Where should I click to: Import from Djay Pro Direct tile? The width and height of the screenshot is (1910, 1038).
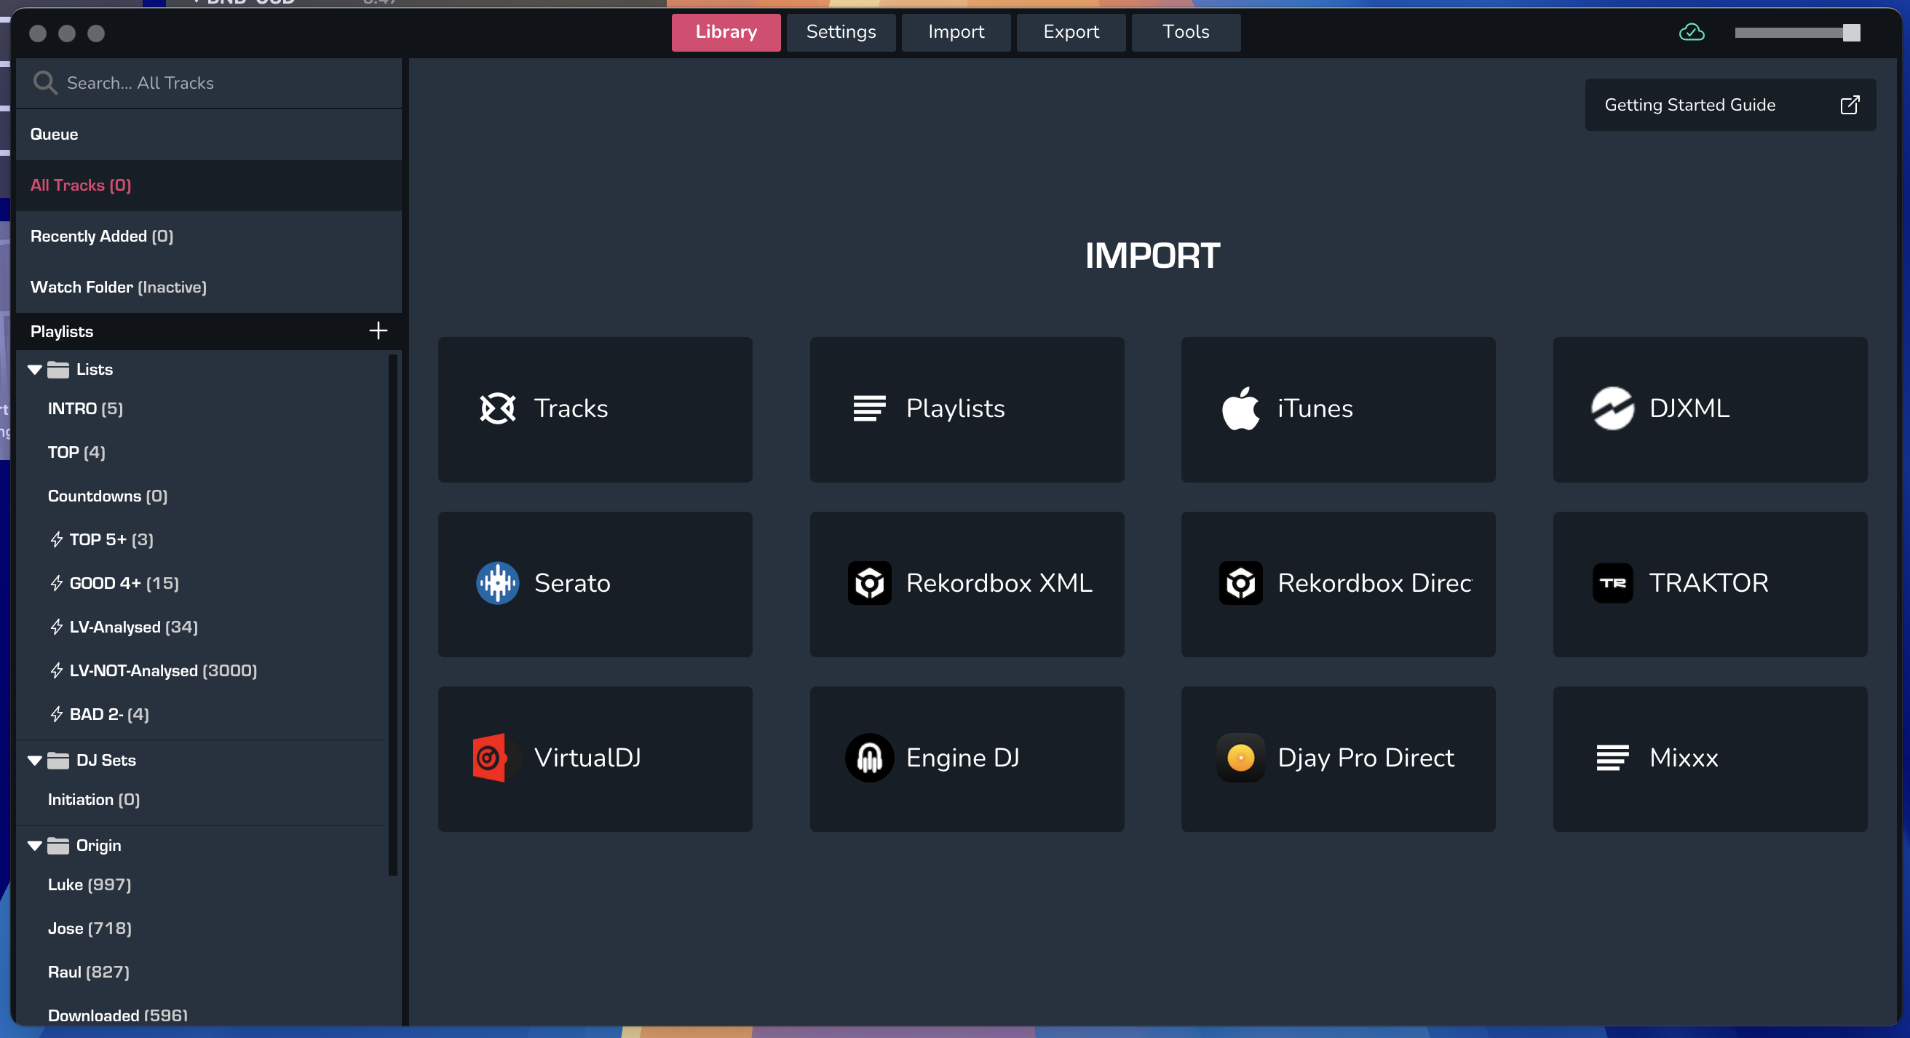pyautogui.click(x=1338, y=758)
